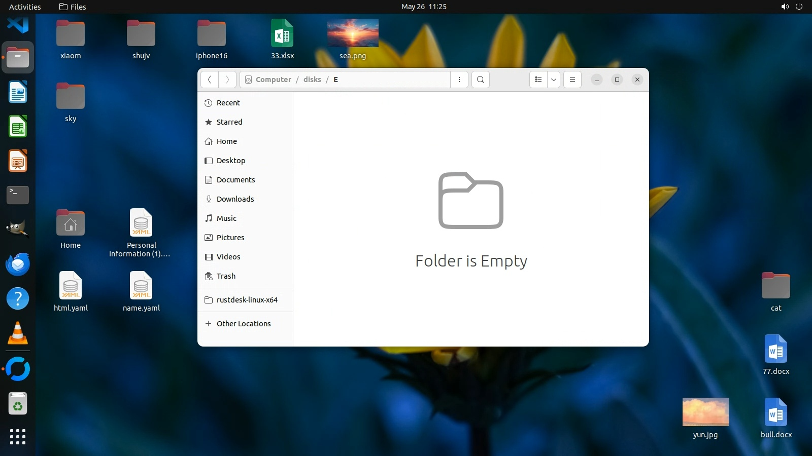Open Thunderbird mail from the dock
The image size is (812, 456).
click(18, 264)
